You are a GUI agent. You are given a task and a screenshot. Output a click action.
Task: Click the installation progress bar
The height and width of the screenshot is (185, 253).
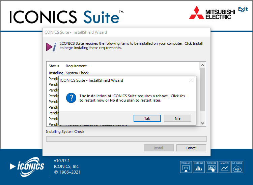click(126, 139)
